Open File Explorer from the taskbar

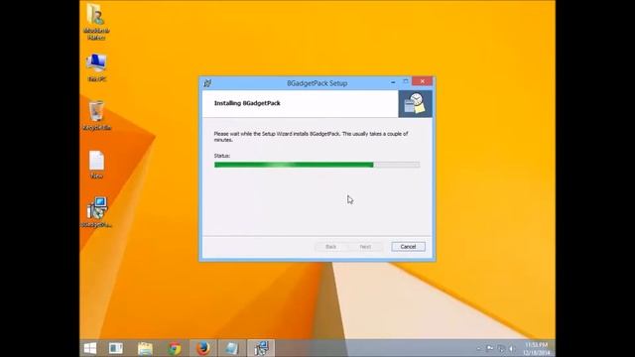pos(145,348)
